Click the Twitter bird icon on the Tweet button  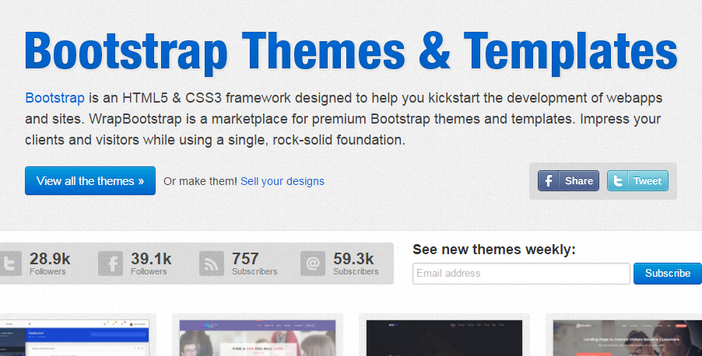click(x=619, y=181)
